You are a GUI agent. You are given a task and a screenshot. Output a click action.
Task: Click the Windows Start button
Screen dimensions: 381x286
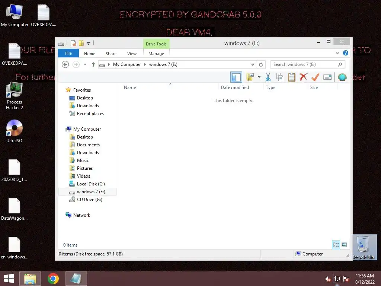pyautogui.click(x=9, y=279)
